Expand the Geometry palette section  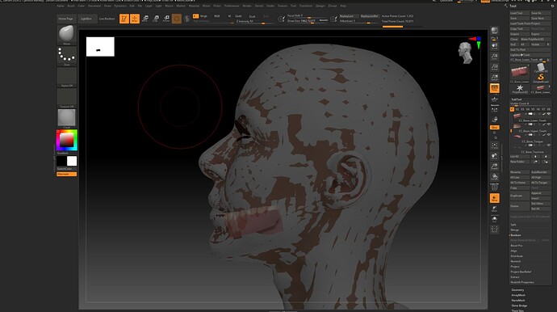pyautogui.click(x=517, y=290)
